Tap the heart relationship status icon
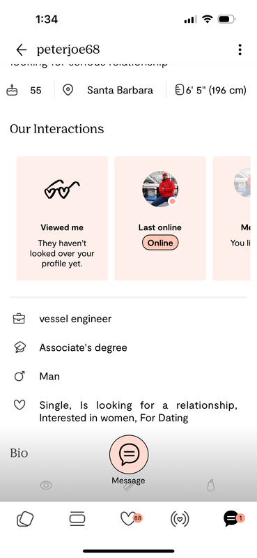This screenshot has height=558, width=257. coord(20,405)
